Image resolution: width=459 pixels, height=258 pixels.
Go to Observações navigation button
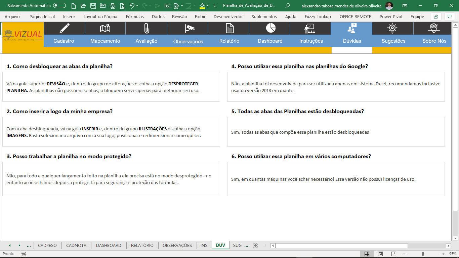point(188,41)
